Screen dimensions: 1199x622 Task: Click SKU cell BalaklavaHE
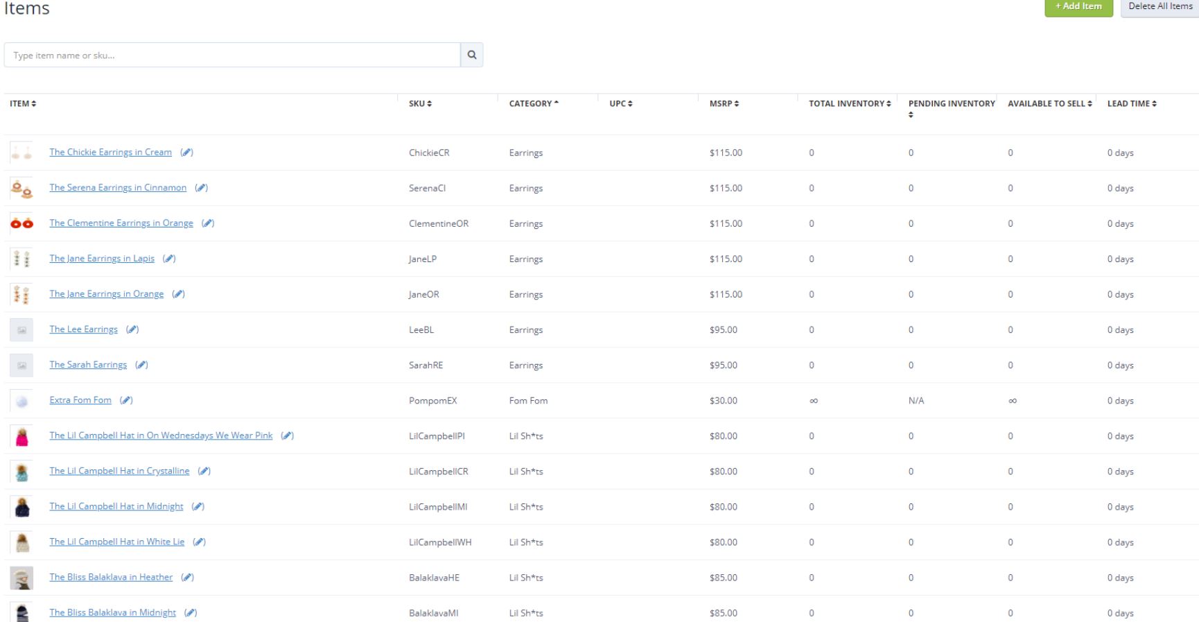coord(434,578)
